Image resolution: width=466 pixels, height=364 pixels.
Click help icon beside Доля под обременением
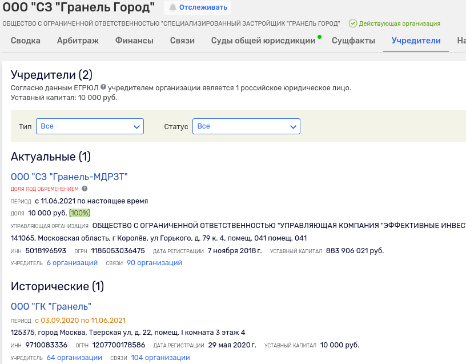point(85,189)
